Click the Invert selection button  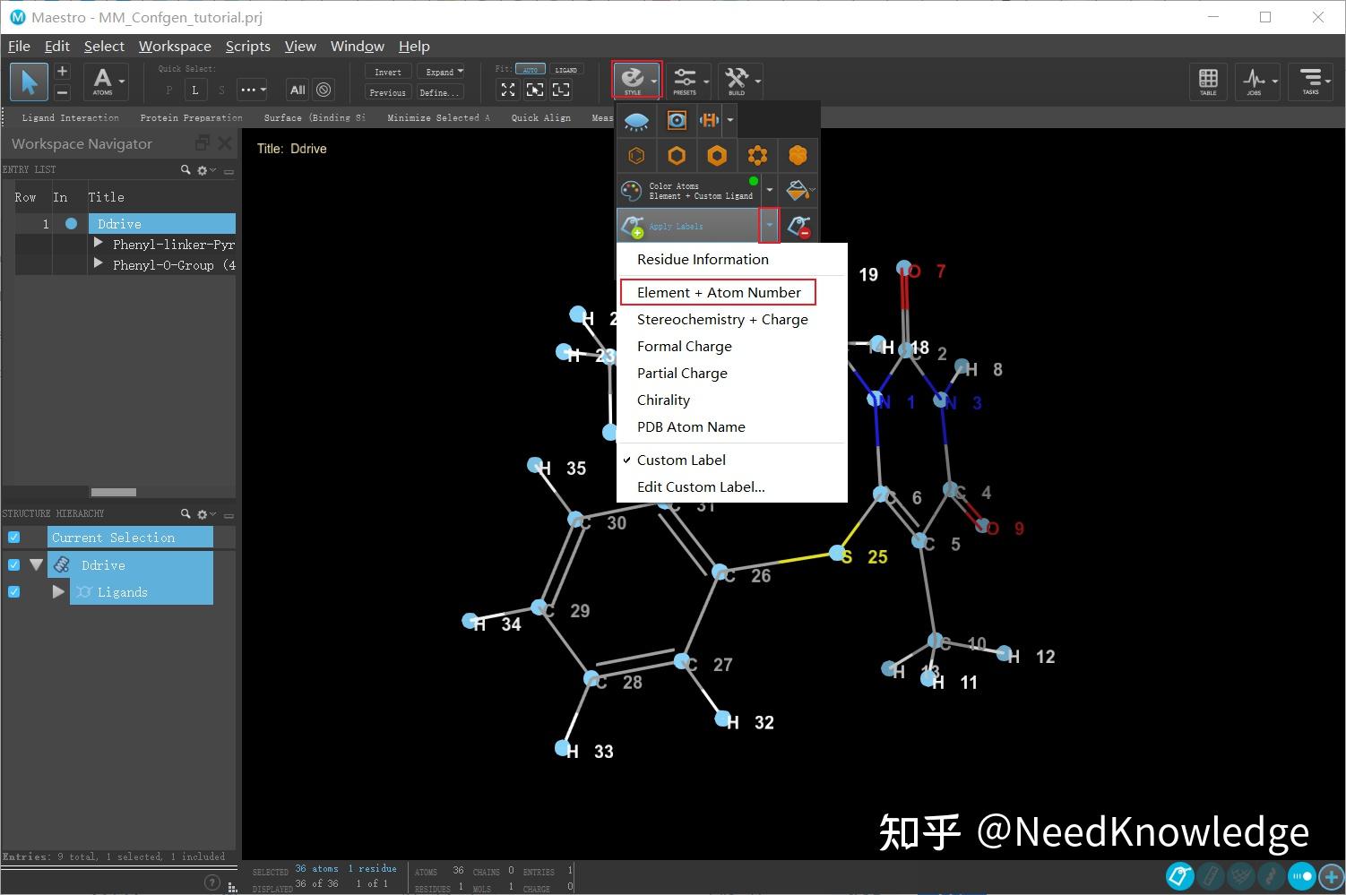[387, 72]
